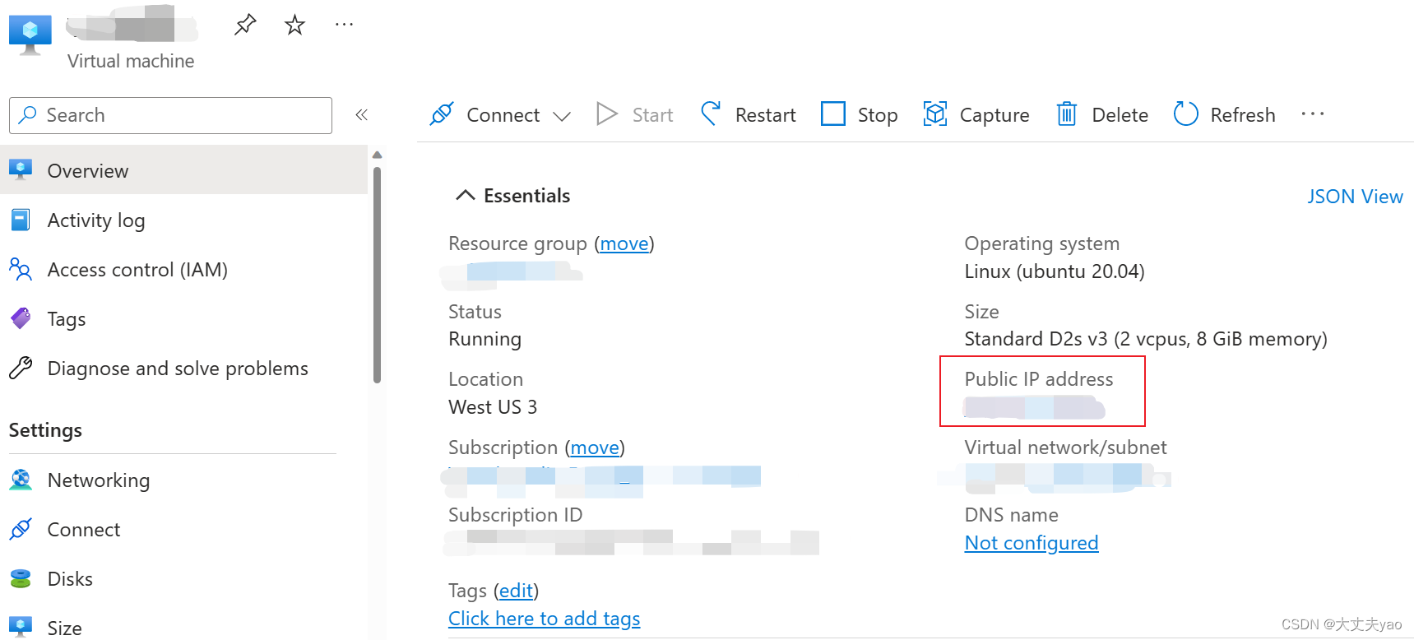This screenshot has width=1414, height=640.
Task: Click the Networking globe icon
Action: point(21,480)
